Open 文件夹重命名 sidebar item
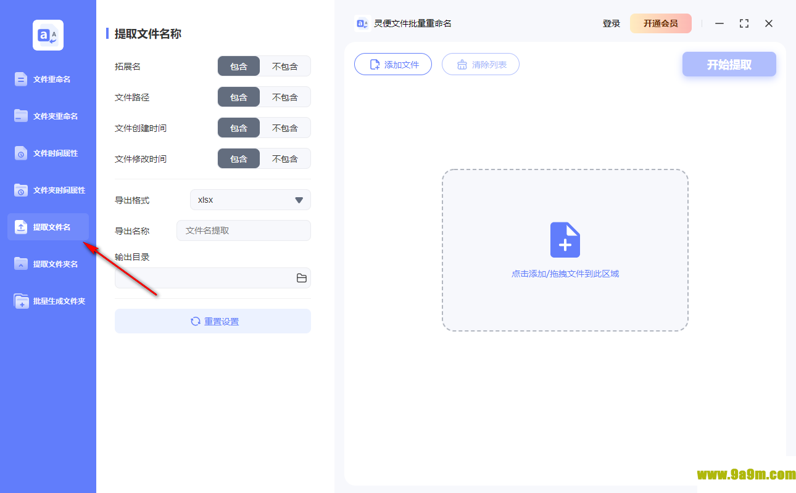 48,116
